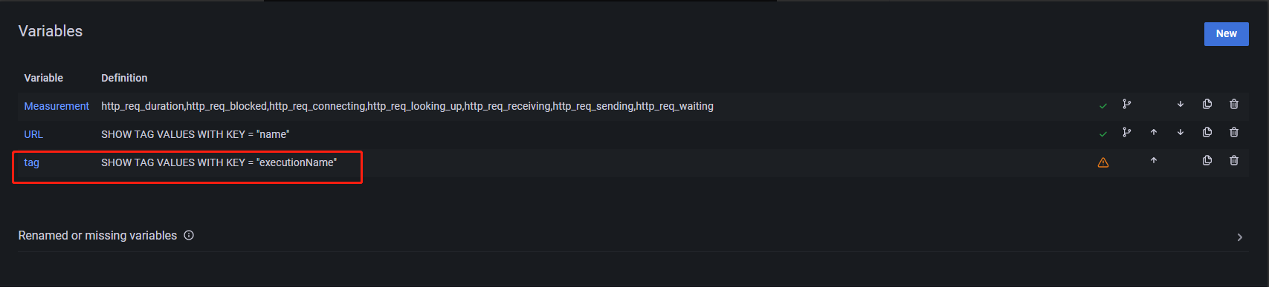Expand Renamed or missing variables section
The height and width of the screenshot is (287, 1269).
point(1239,237)
